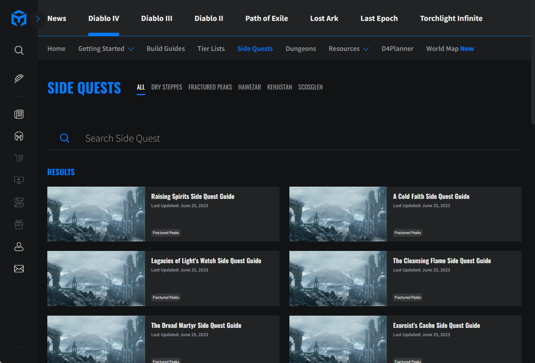This screenshot has width=535, height=363.
Task: Filter quests by Hawezar
Action: click(x=250, y=87)
